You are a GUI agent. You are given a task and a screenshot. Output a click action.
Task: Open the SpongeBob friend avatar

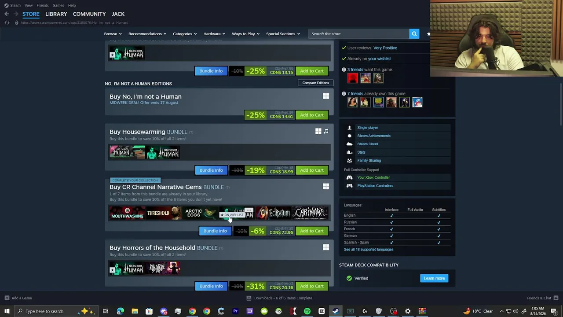tap(379, 103)
